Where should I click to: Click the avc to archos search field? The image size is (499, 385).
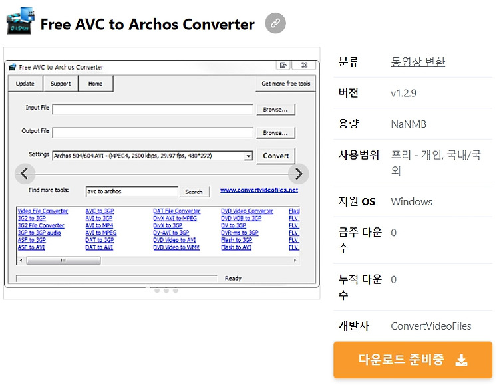pos(132,192)
